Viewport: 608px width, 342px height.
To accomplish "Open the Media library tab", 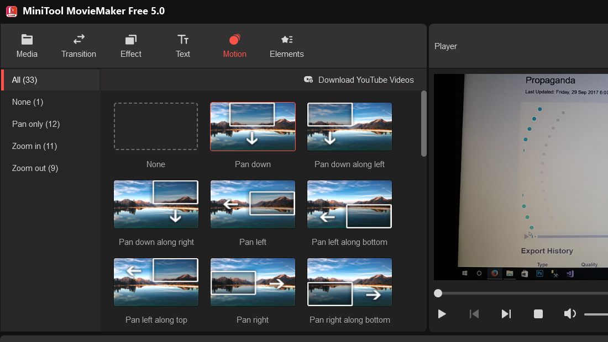I will tap(27, 46).
